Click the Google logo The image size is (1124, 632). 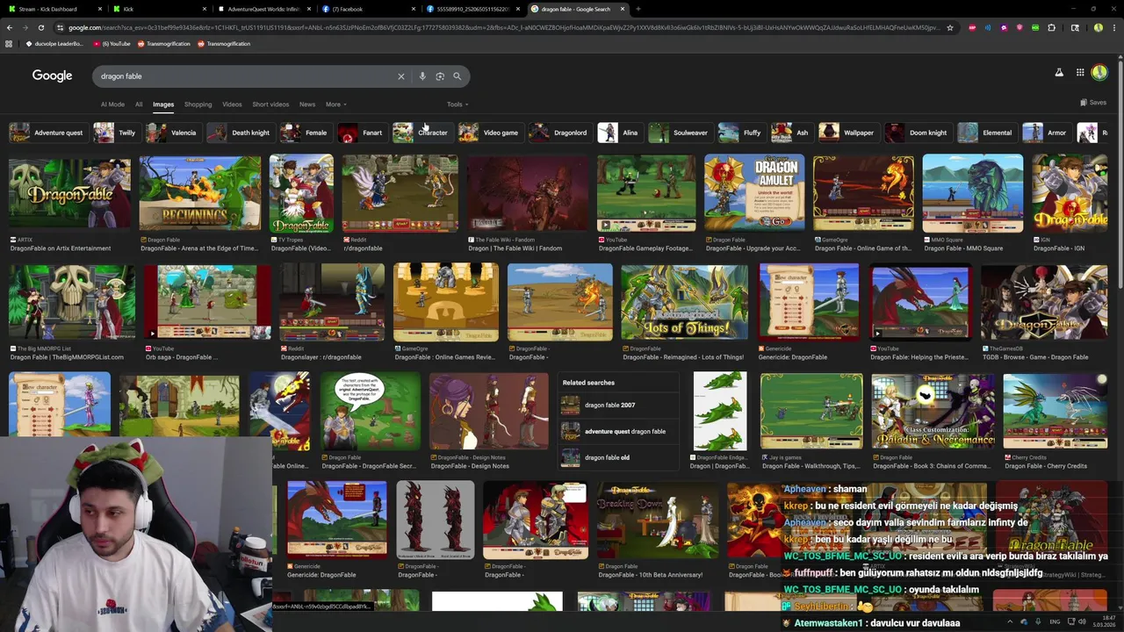coord(53,76)
